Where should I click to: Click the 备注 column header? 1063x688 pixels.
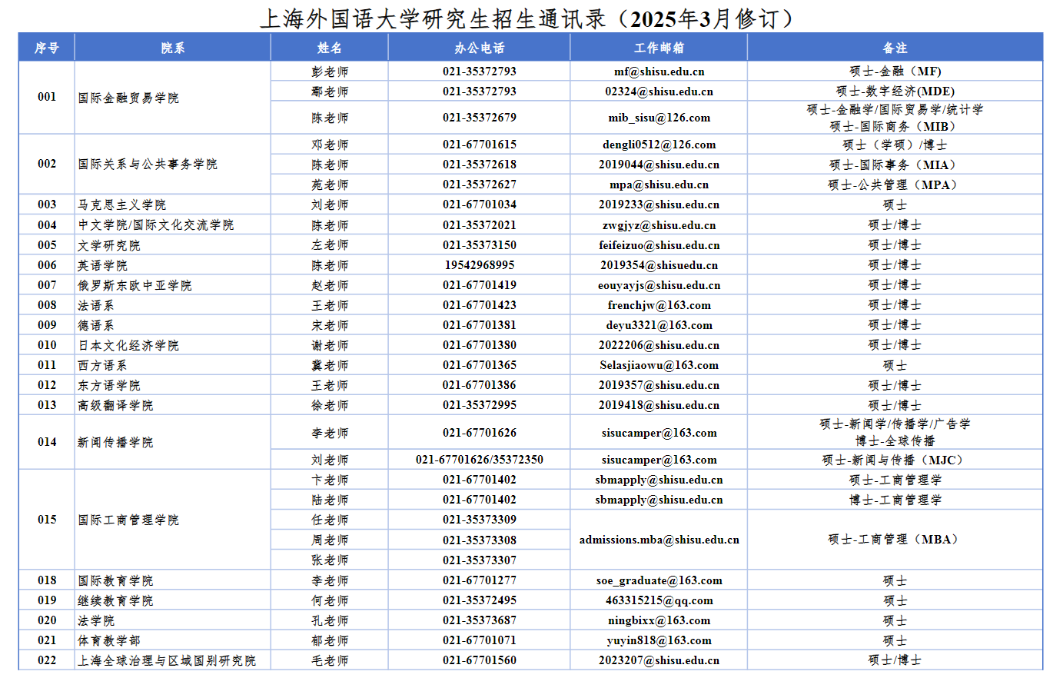click(x=895, y=48)
